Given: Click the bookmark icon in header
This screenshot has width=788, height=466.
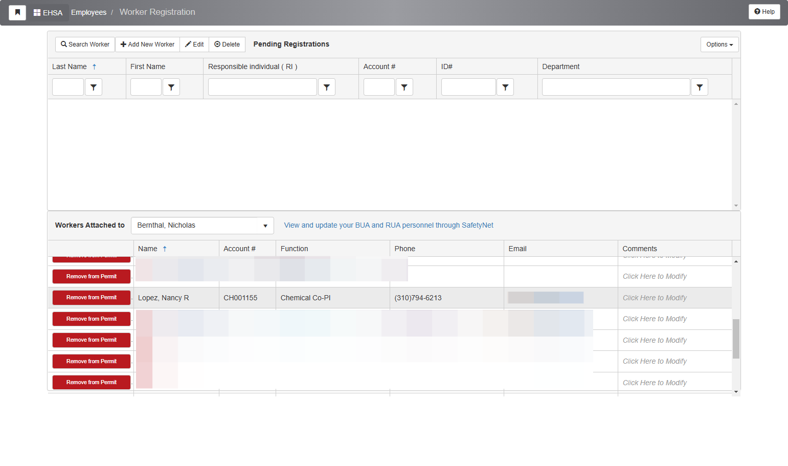Looking at the screenshot, I should coord(17,12).
